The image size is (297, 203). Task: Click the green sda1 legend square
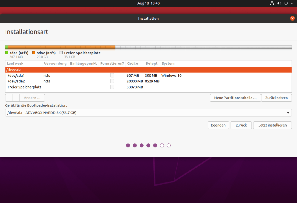point(7,53)
